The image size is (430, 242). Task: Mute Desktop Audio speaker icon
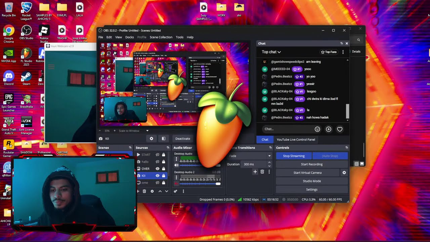click(x=176, y=165)
